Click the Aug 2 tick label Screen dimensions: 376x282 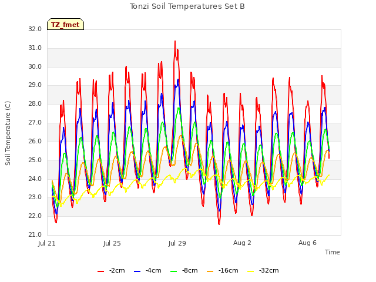click(242, 243)
